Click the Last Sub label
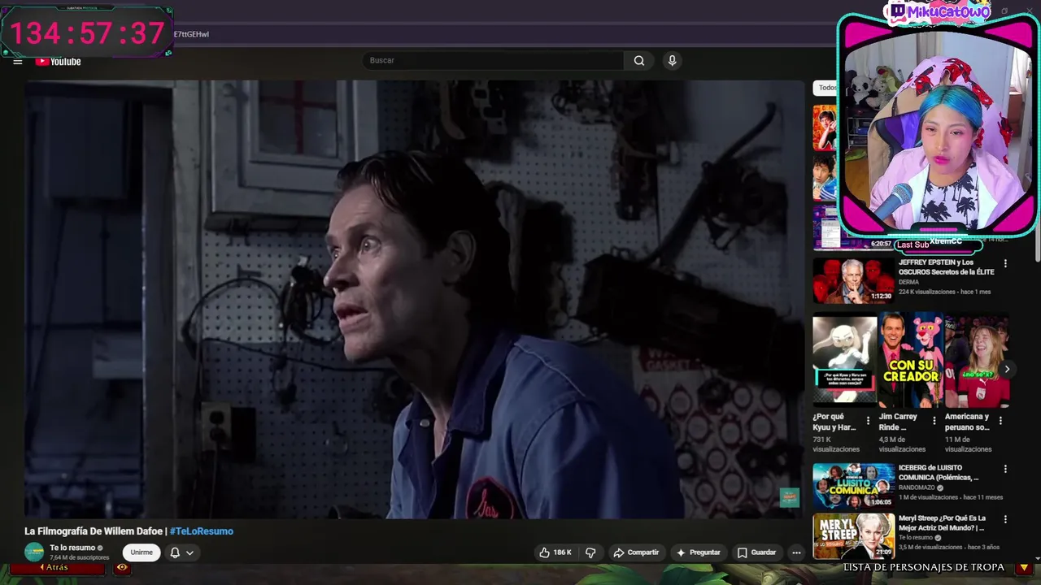 pos(913,245)
